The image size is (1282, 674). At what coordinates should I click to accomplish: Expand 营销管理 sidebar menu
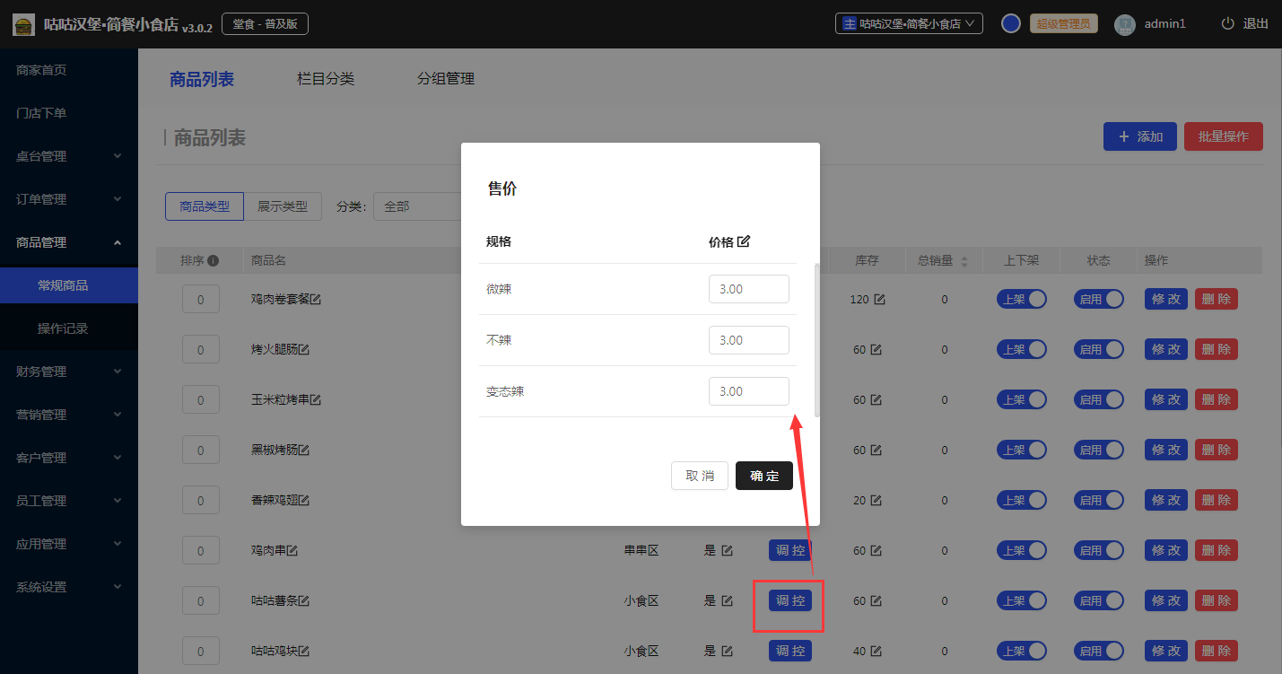(69, 415)
